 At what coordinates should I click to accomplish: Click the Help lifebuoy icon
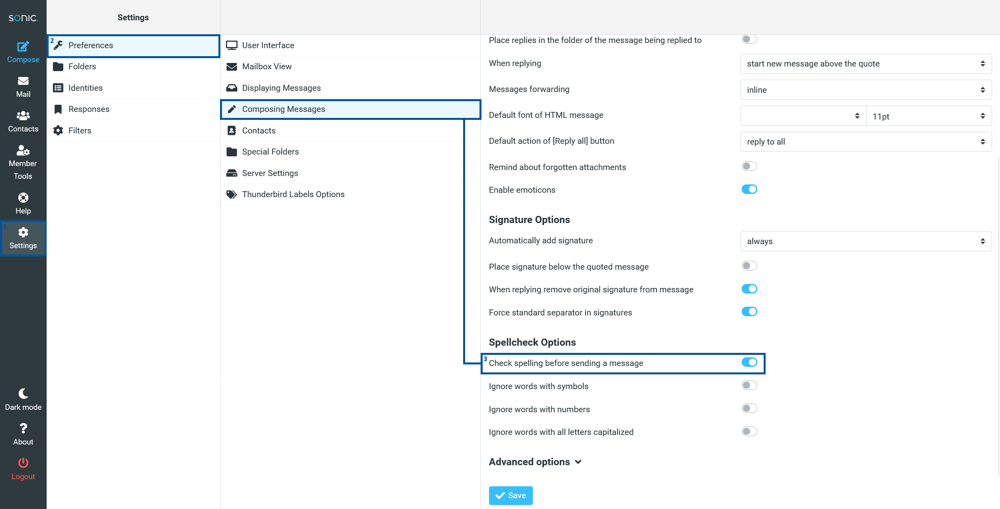[23, 198]
